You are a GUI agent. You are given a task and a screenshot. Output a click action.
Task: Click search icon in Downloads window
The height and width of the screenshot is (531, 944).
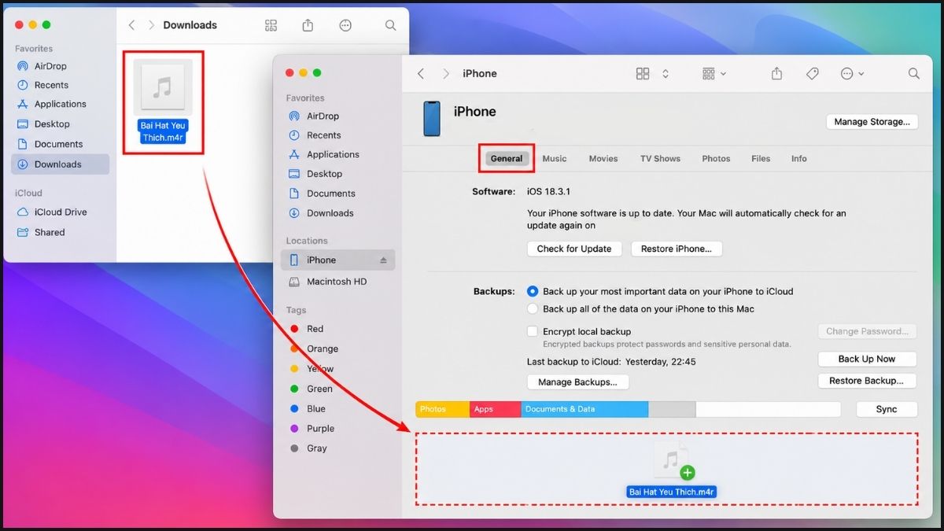click(390, 25)
